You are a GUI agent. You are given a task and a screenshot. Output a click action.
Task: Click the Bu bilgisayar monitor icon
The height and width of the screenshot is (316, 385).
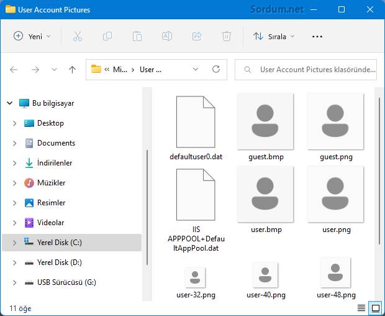[x=24, y=103]
